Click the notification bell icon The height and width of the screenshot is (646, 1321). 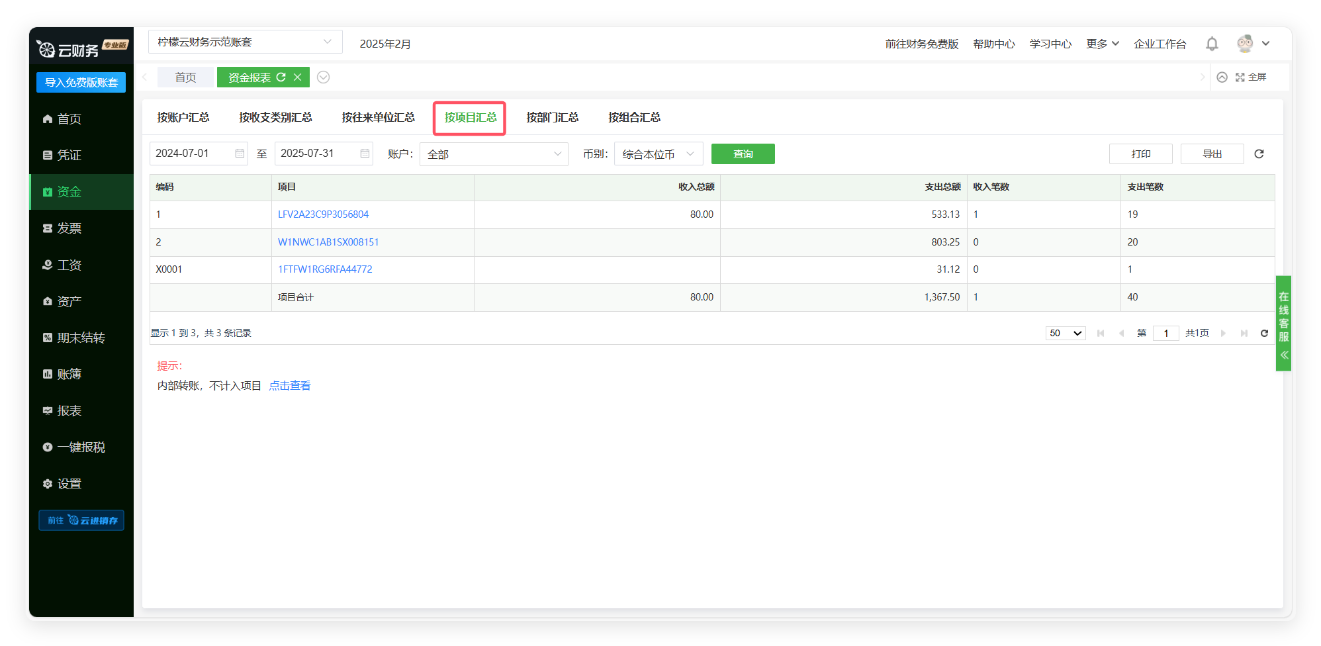(1212, 44)
